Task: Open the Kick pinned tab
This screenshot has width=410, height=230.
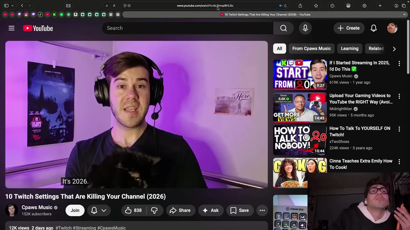Action: pyautogui.click(x=54, y=14)
